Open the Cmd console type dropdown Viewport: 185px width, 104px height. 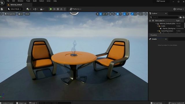coord(33,103)
